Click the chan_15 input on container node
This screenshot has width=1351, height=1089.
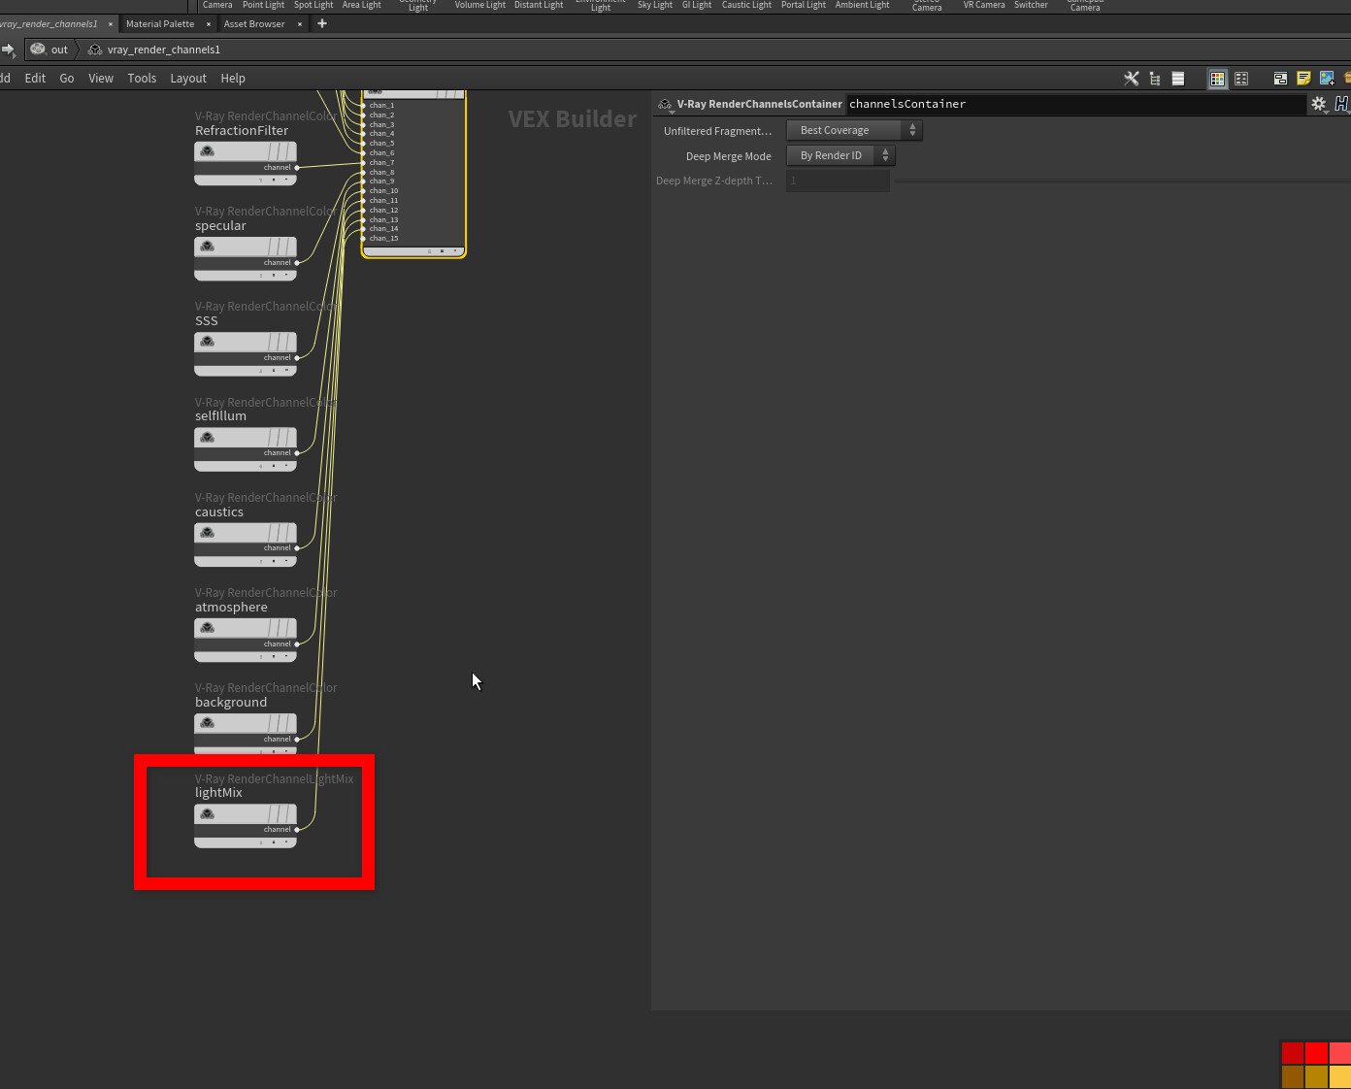coord(365,238)
